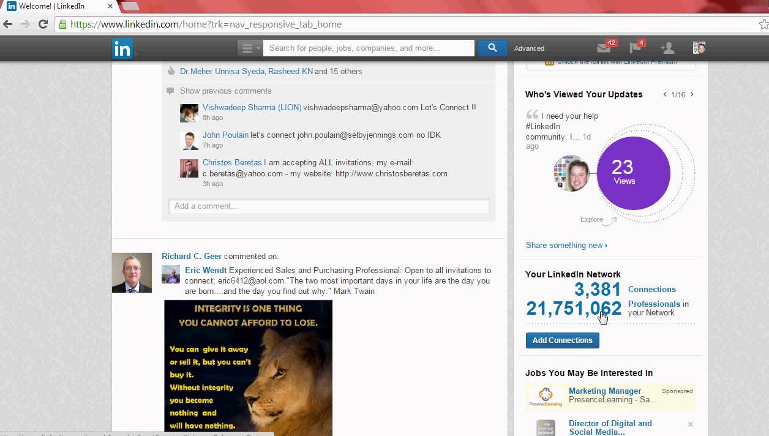
Task: Click John Poulain's avatar thumbnail
Action: 189,141
